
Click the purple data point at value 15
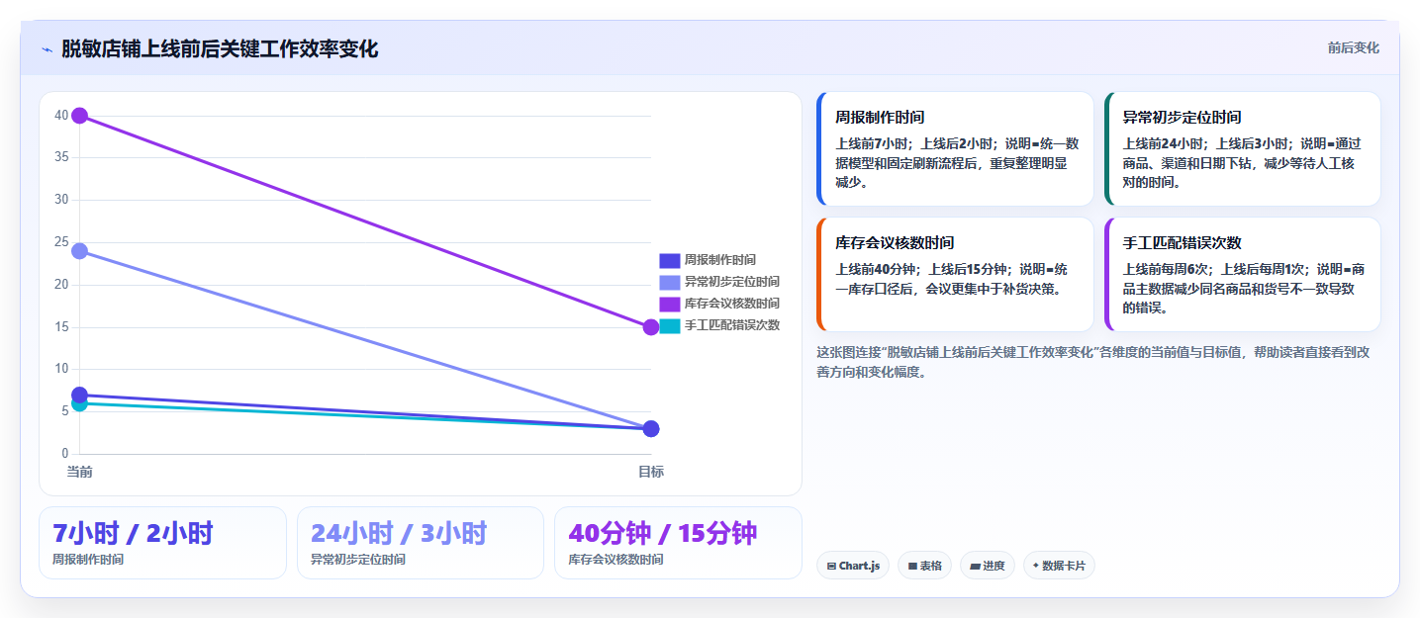pos(651,327)
